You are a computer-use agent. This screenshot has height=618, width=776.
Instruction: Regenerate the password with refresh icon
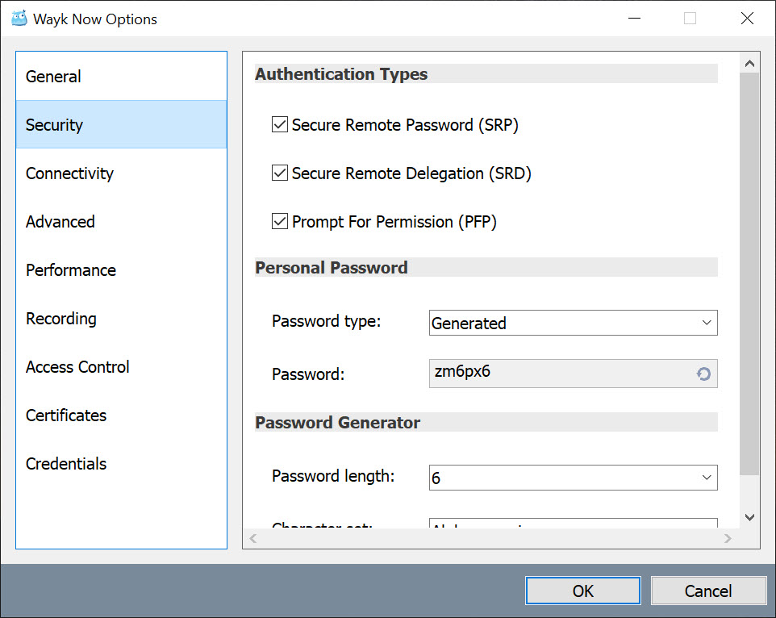[x=703, y=374]
